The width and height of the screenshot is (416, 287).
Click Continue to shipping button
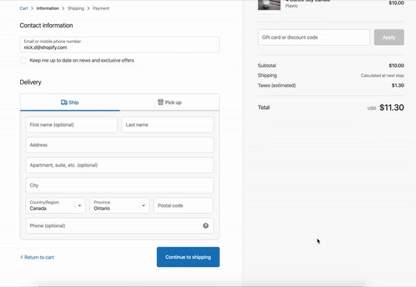pyautogui.click(x=188, y=257)
